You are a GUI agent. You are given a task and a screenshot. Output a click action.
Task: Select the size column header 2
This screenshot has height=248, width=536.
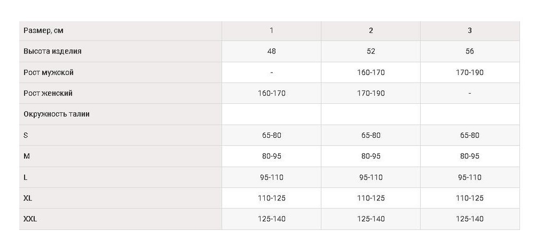click(x=370, y=30)
